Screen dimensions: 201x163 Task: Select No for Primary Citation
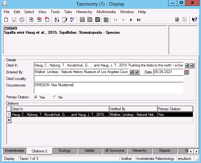point(55,97)
